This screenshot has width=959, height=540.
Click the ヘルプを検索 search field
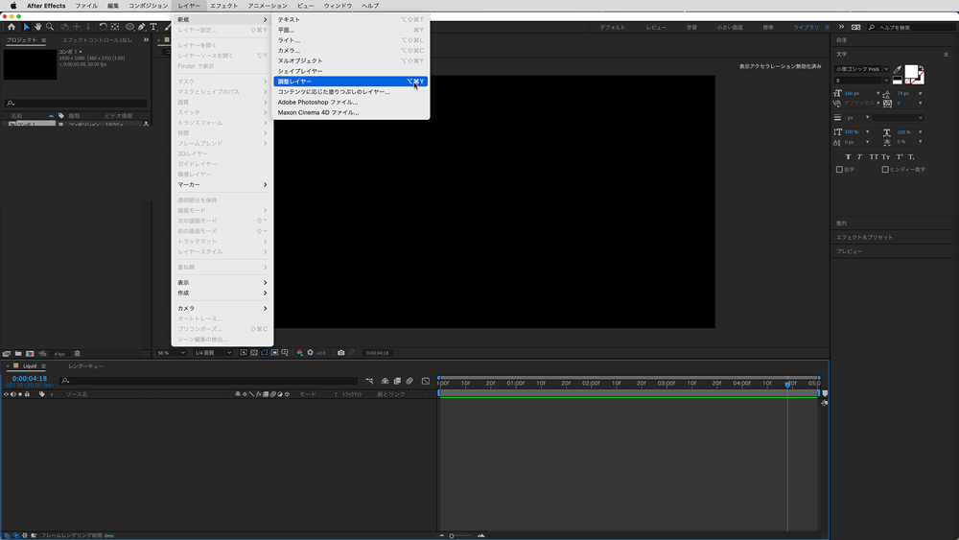[x=896, y=27]
